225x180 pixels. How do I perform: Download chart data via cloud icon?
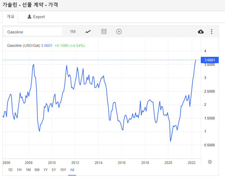[x=201, y=31]
